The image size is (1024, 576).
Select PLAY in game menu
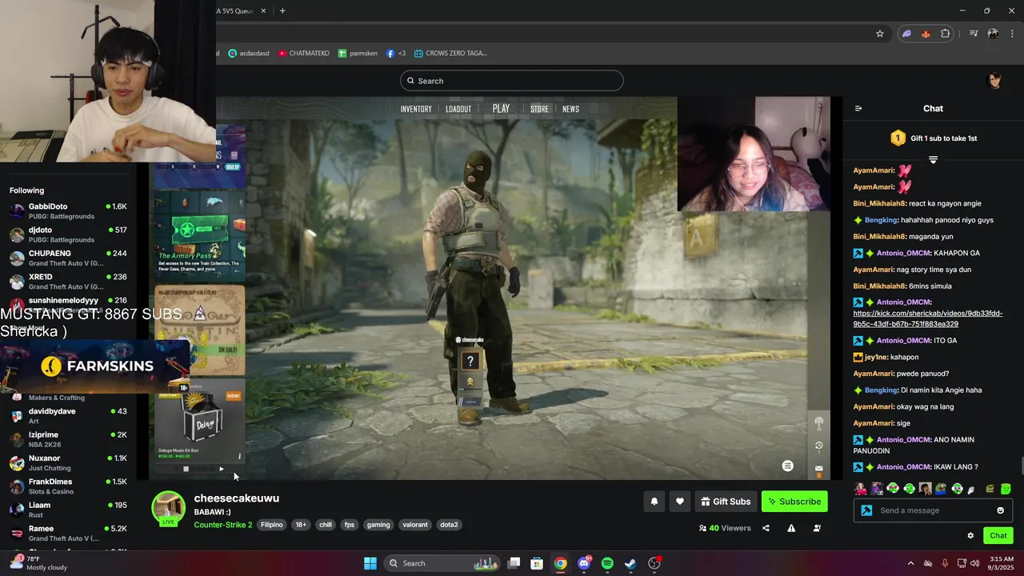coord(501,109)
